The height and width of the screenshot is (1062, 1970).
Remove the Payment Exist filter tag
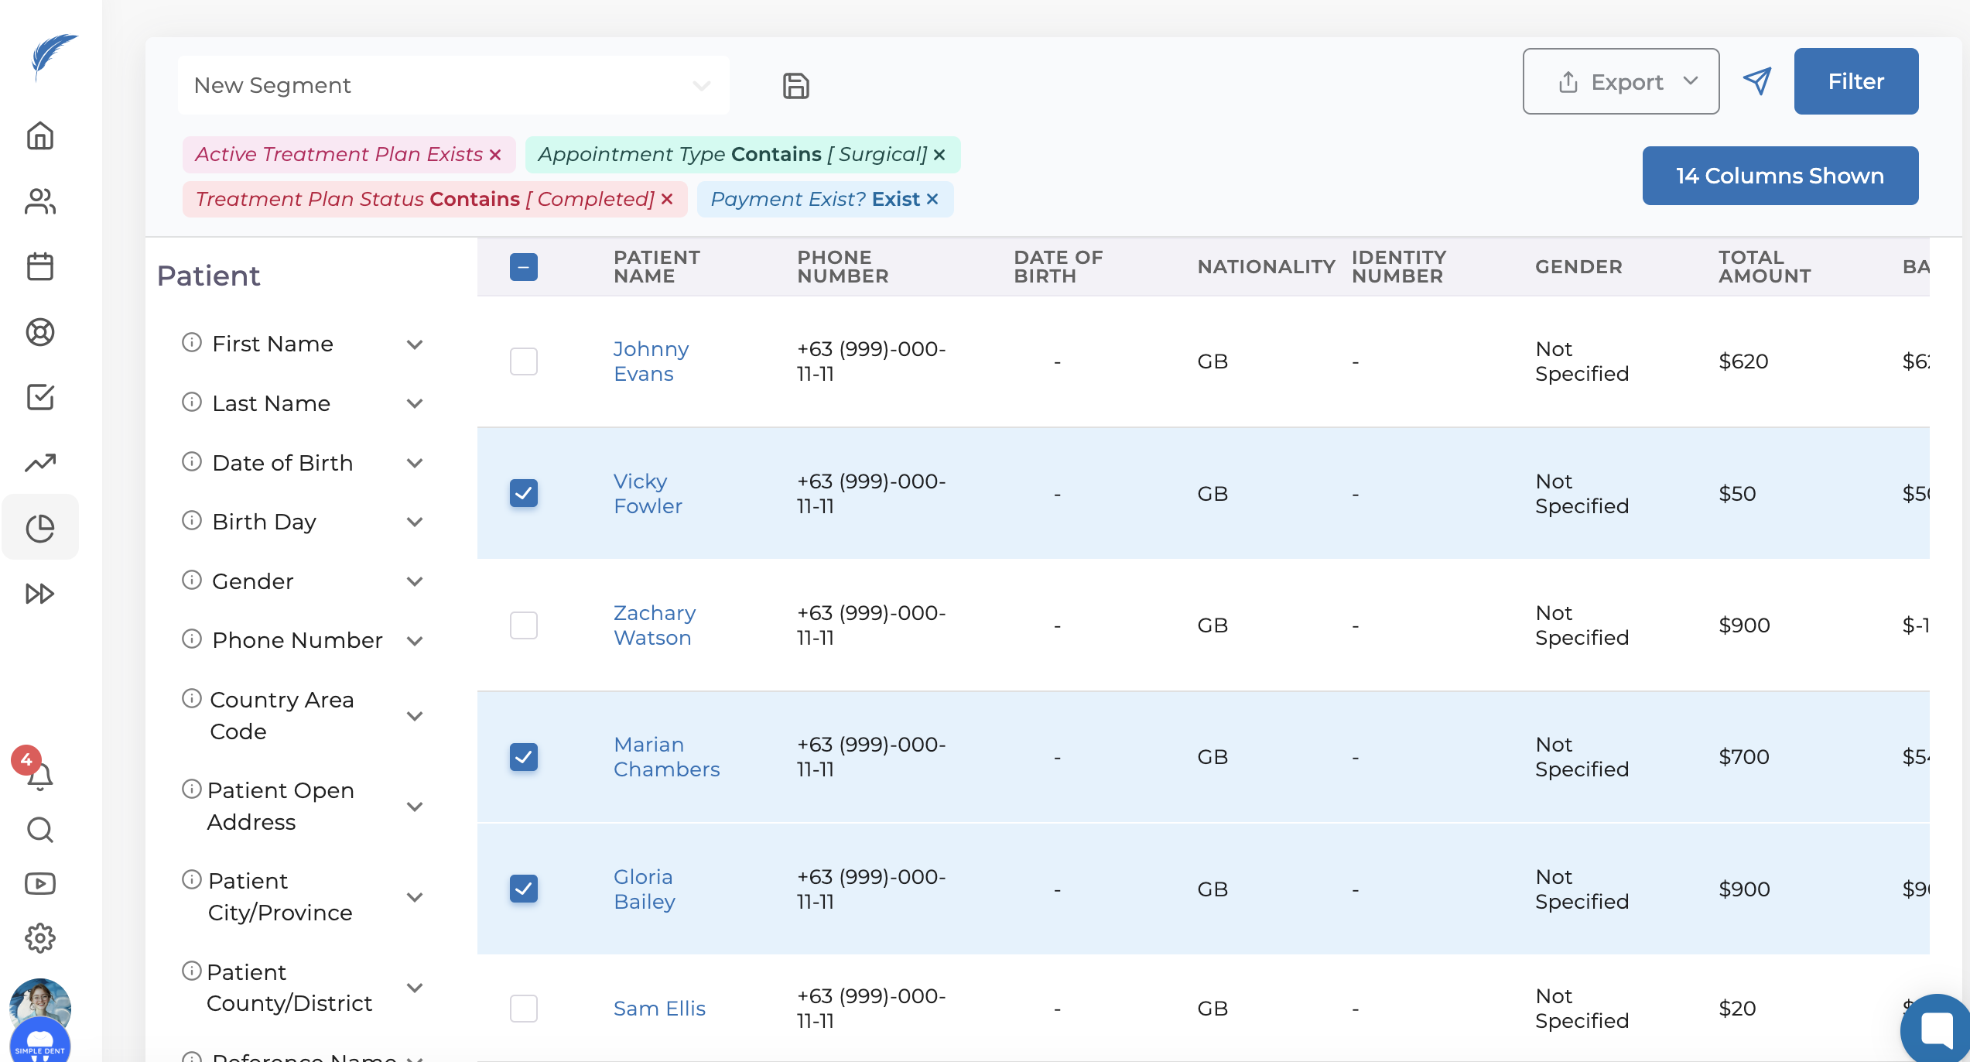pyautogui.click(x=933, y=199)
